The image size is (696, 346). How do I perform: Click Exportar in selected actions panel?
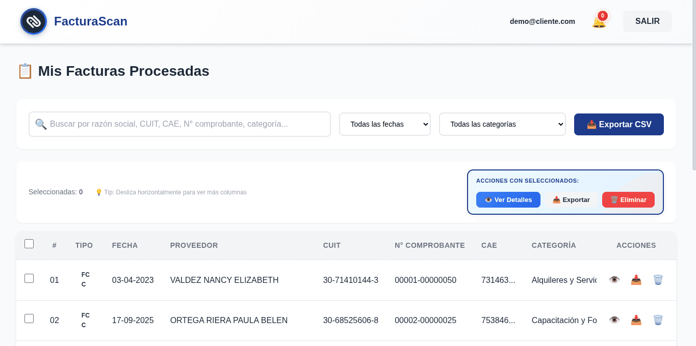pos(571,200)
